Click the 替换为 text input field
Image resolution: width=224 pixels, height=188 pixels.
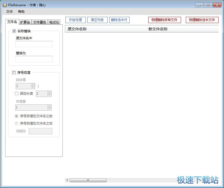pos(34,59)
